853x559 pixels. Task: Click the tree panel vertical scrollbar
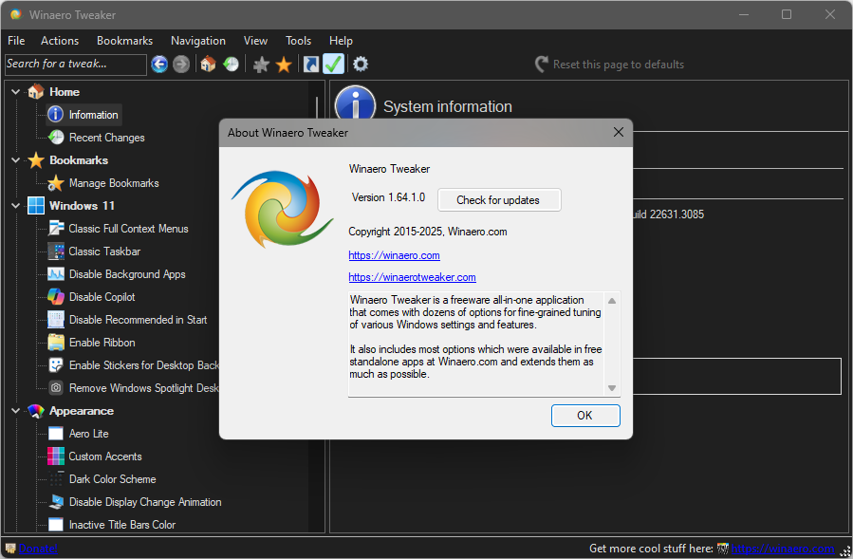[317, 306]
